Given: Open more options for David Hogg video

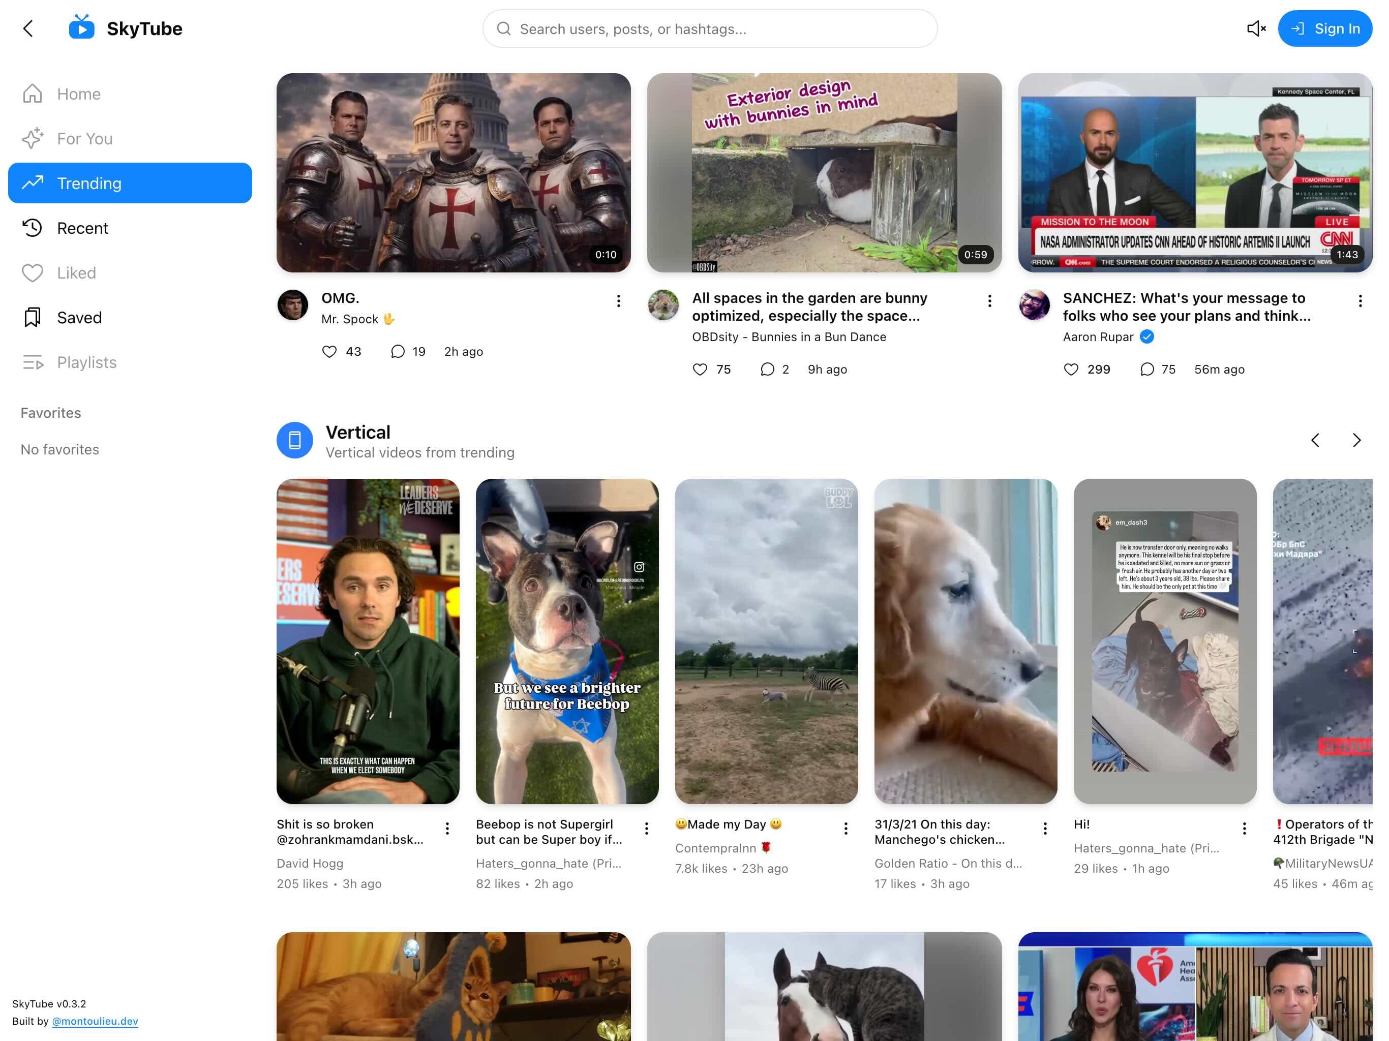Looking at the screenshot, I should [447, 829].
